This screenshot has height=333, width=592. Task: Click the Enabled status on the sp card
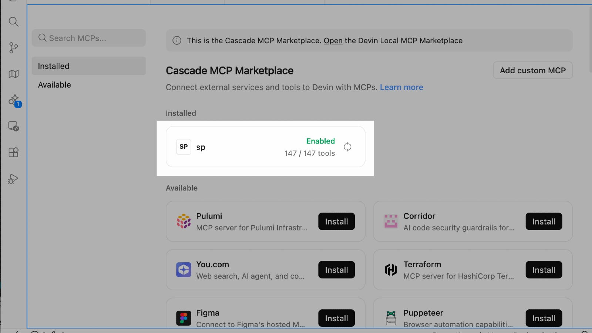[320, 141]
